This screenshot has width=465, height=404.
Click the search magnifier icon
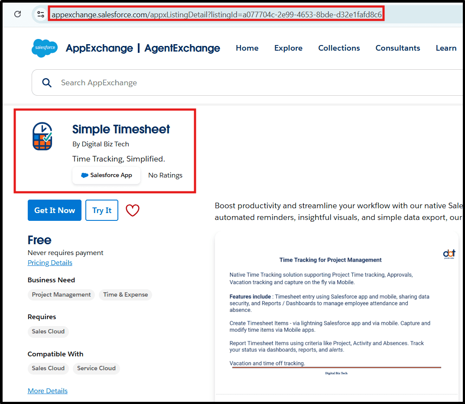(x=47, y=83)
